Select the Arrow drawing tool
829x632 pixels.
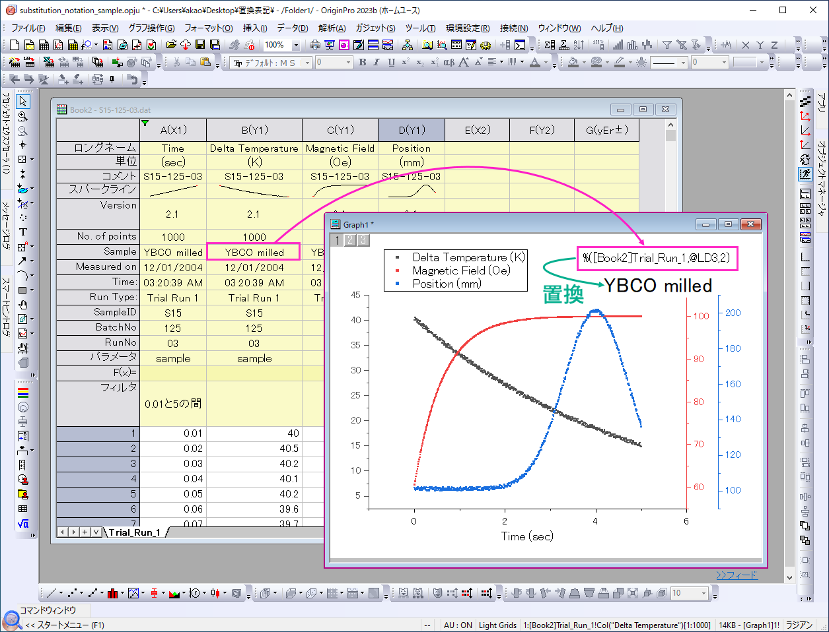pyautogui.click(x=22, y=261)
